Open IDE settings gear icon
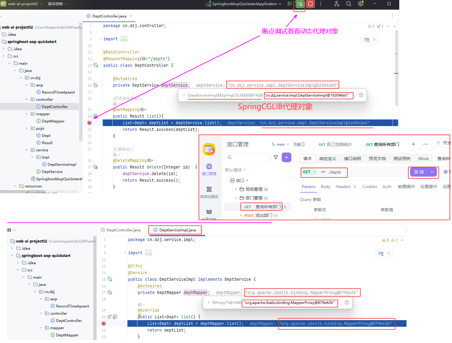The width and height of the screenshot is (452, 343). [360, 4]
